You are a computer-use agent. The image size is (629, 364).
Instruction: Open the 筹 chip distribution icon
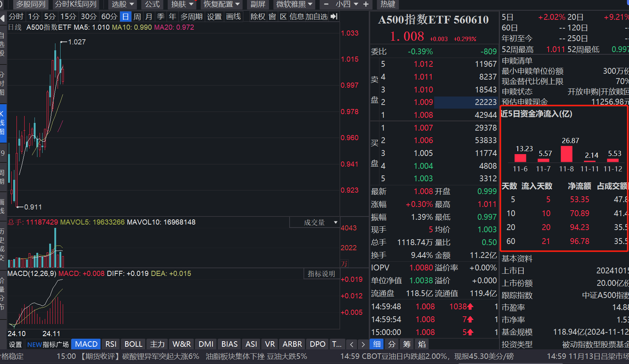point(407,344)
